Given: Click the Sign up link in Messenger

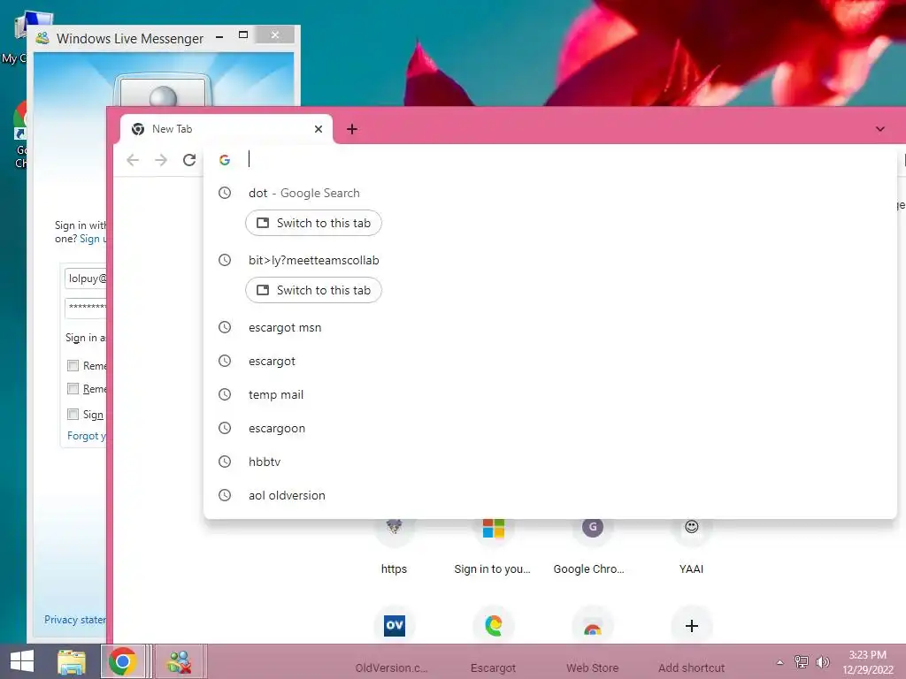Looking at the screenshot, I should click(x=93, y=239).
